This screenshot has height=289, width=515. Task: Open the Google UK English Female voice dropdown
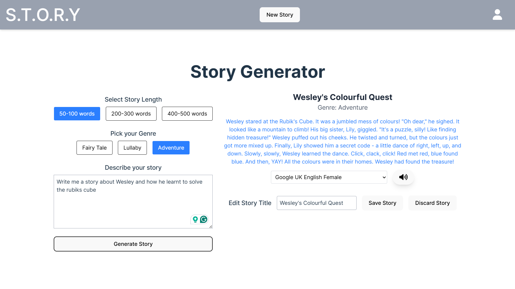click(329, 177)
